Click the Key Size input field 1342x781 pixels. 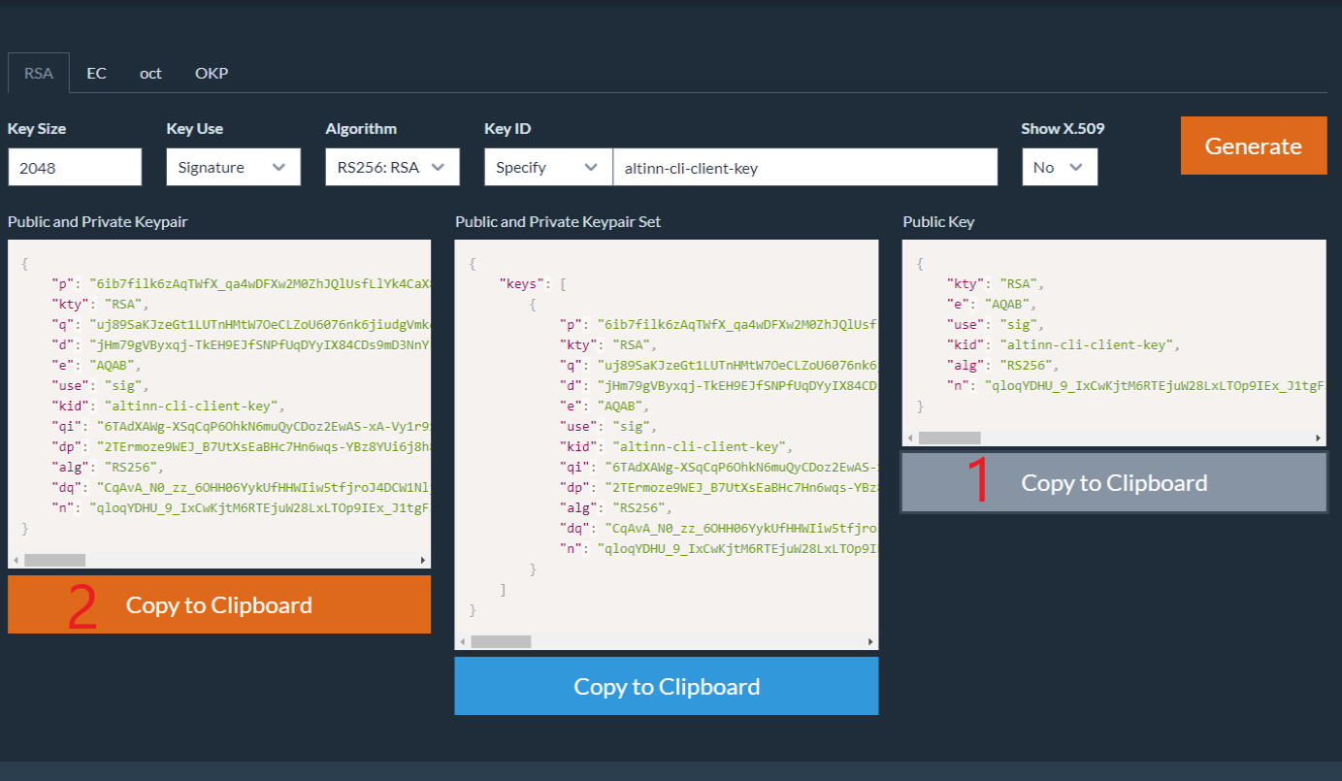pyautogui.click(x=75, y=167)
